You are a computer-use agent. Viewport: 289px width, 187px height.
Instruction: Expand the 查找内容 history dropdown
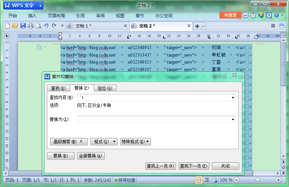point(233,97)
